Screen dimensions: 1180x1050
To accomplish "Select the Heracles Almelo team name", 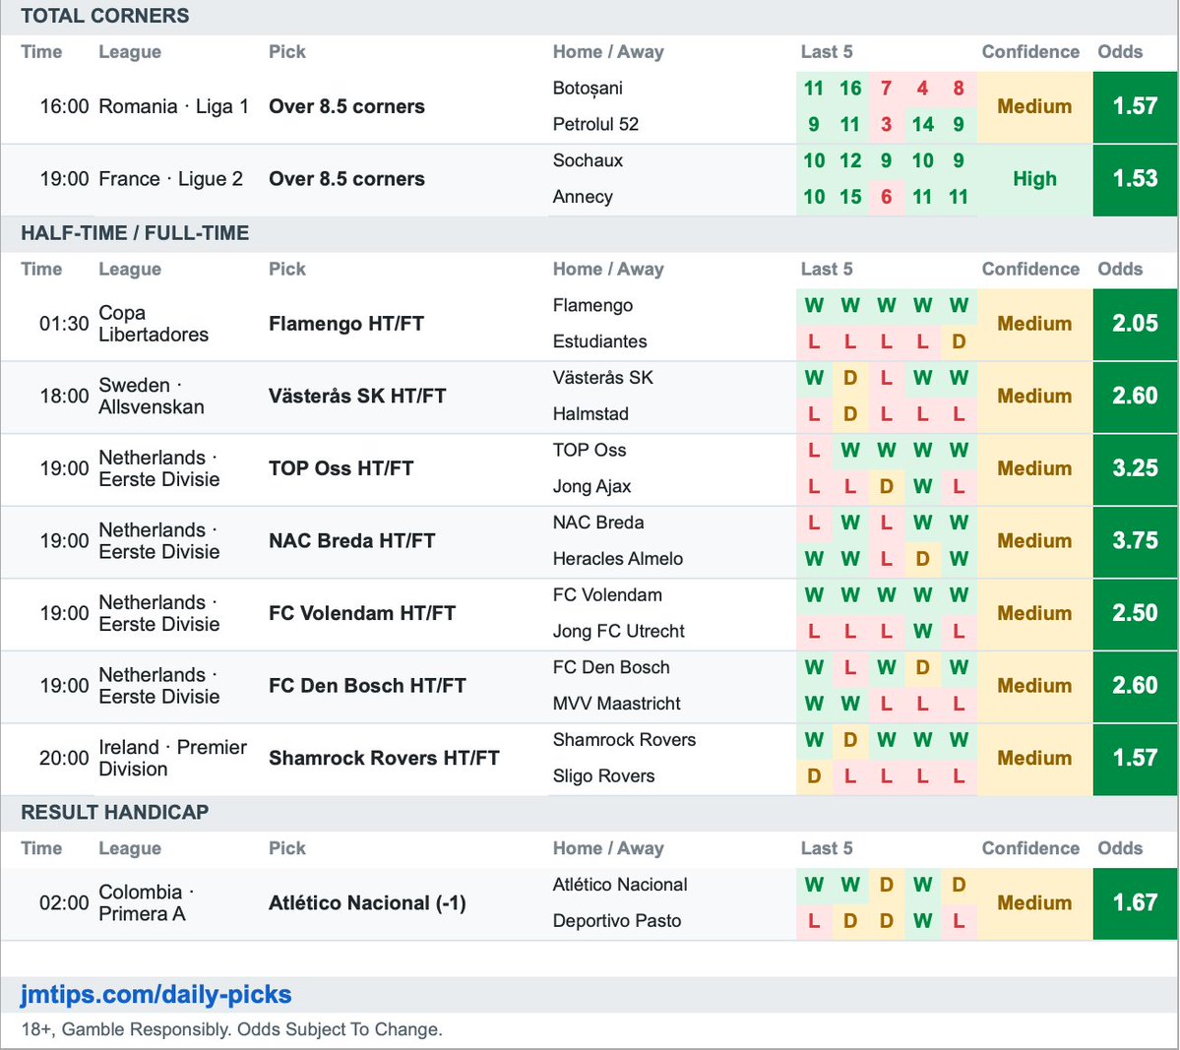I will pyautogui.click(x=618, y=559).
